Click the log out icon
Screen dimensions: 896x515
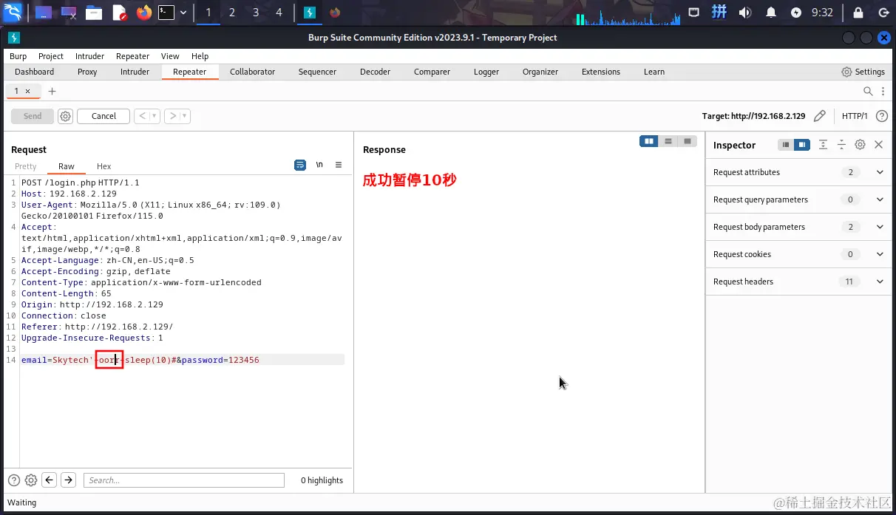pyautogui.click(x=882, y=13)
